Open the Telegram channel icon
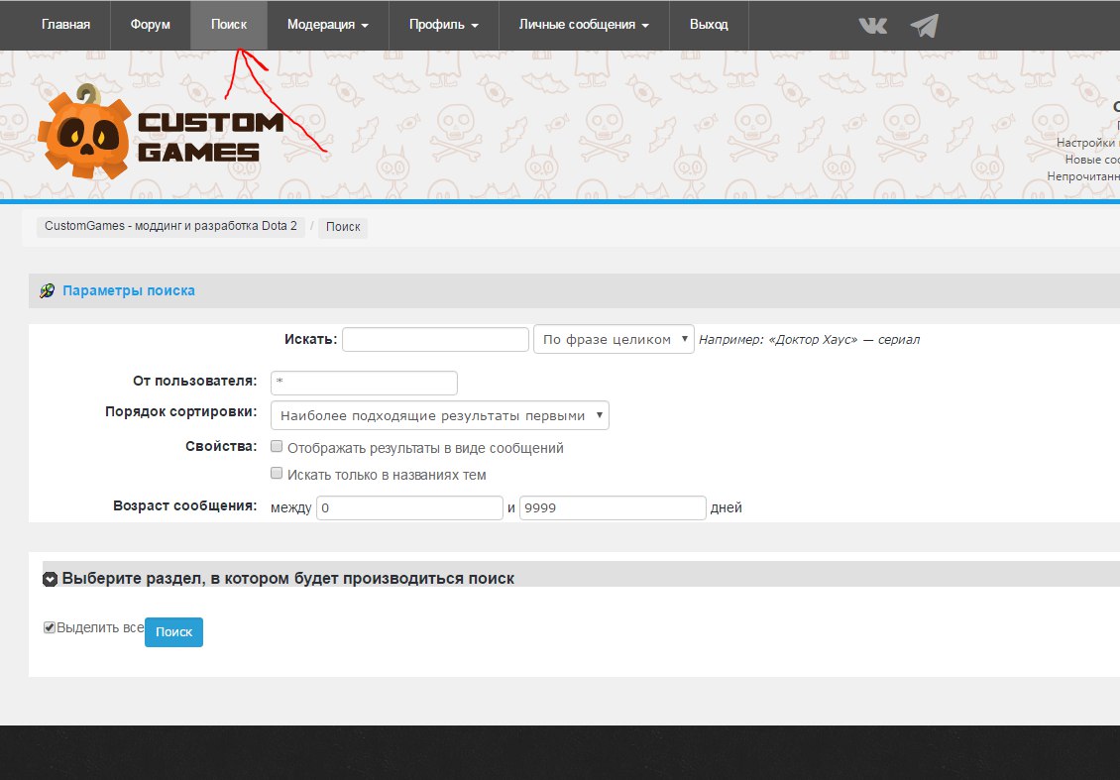Screen dimensions: 1120x780 (924, 25)
